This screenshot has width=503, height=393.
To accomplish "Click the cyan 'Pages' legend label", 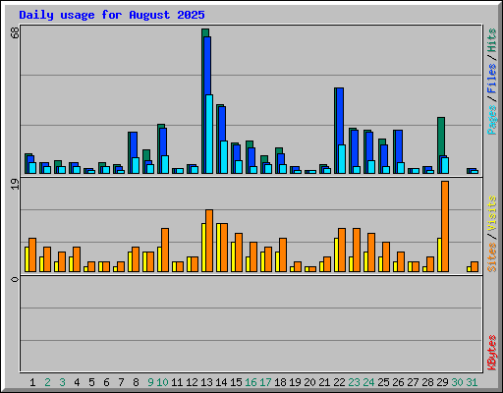I will [x=491, y=120].
